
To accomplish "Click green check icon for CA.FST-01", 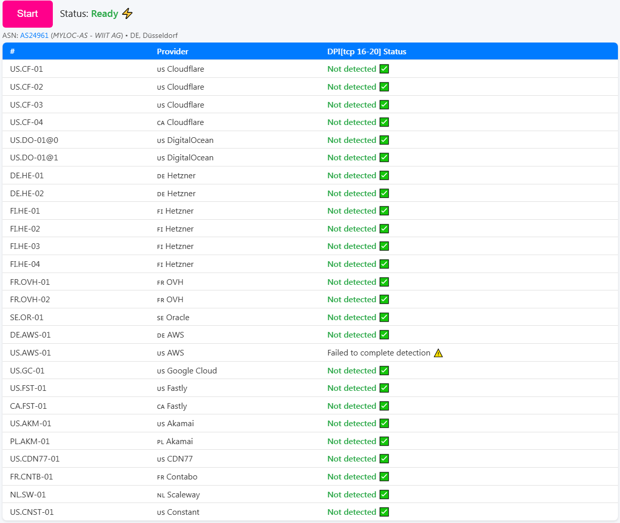I will point(384,406).
